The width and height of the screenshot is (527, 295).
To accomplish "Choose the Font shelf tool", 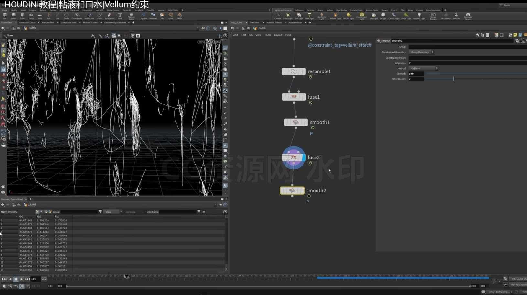I will (120, 16).
